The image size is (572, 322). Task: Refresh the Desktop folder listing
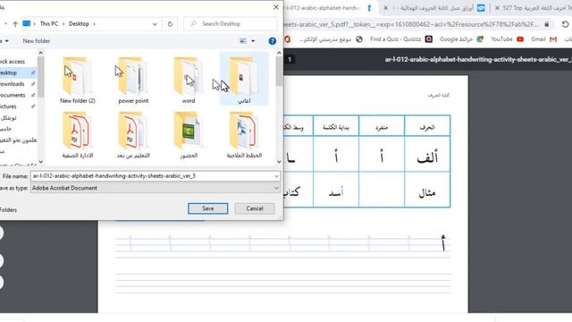[170, 24]
